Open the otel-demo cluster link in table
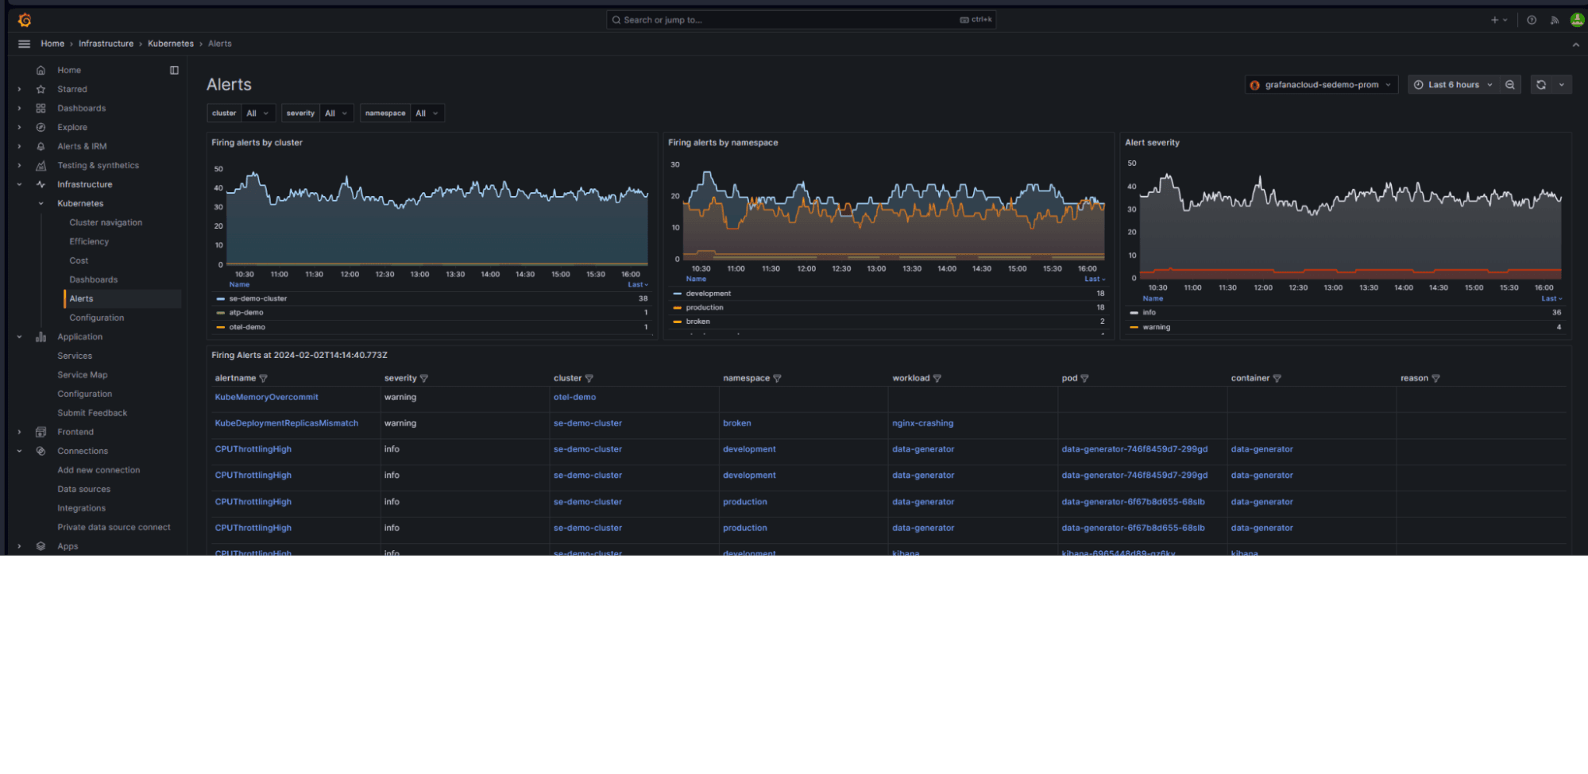 [574, 397]
